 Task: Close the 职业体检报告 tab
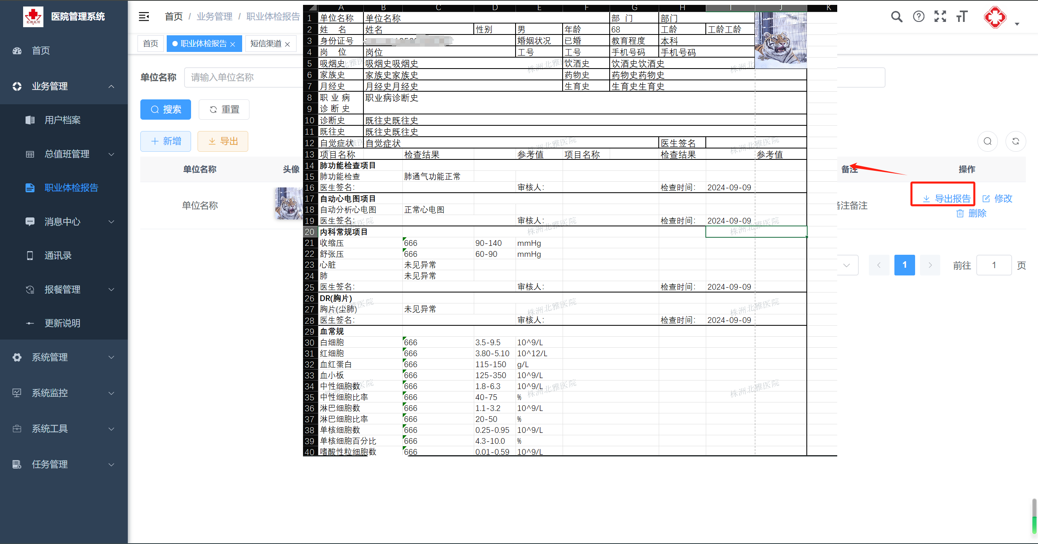[233, 44]
